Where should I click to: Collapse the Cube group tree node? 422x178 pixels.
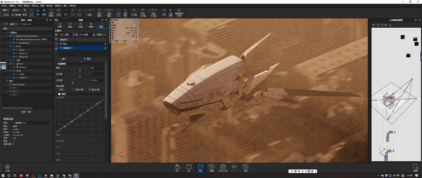pyautogui.click(x=7, y=71)
